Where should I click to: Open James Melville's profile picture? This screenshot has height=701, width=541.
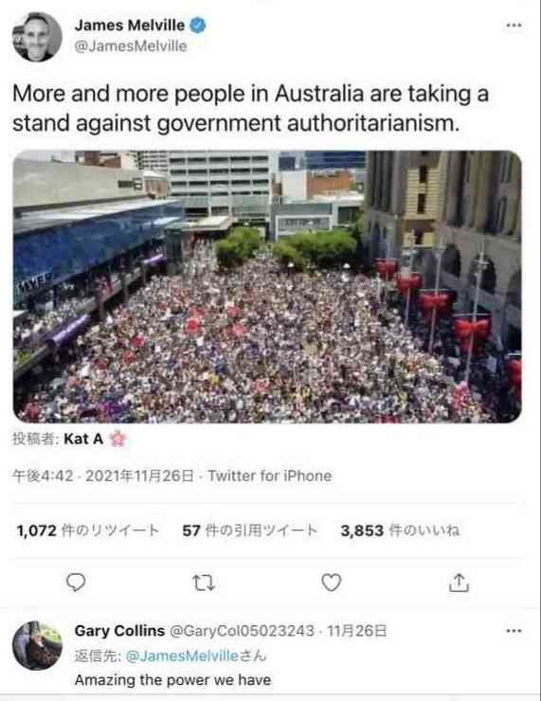[x=37, y=37]
